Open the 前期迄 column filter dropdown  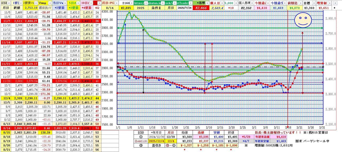click(x=301, y=3)
